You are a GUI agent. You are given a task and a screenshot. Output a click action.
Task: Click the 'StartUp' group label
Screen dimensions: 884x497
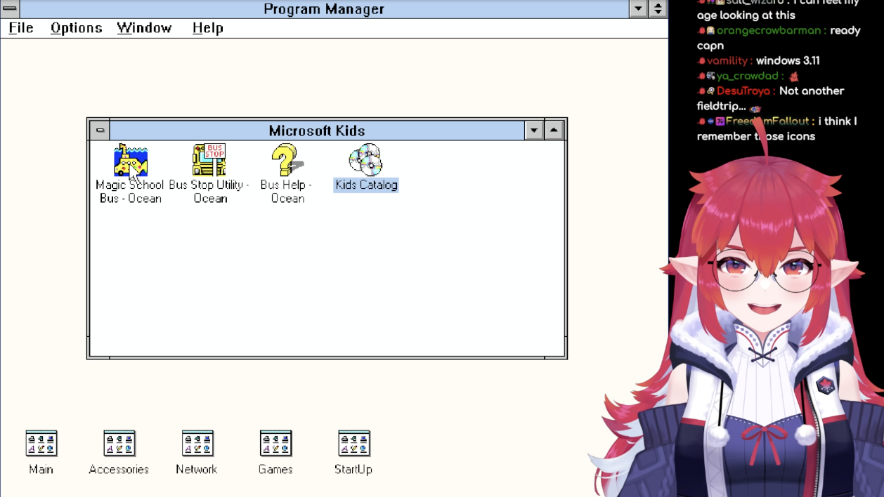353,469
